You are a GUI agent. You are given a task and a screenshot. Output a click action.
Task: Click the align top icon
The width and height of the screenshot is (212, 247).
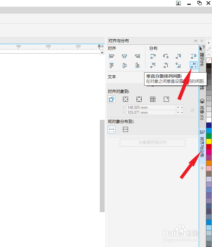click(x=112, y=65)
